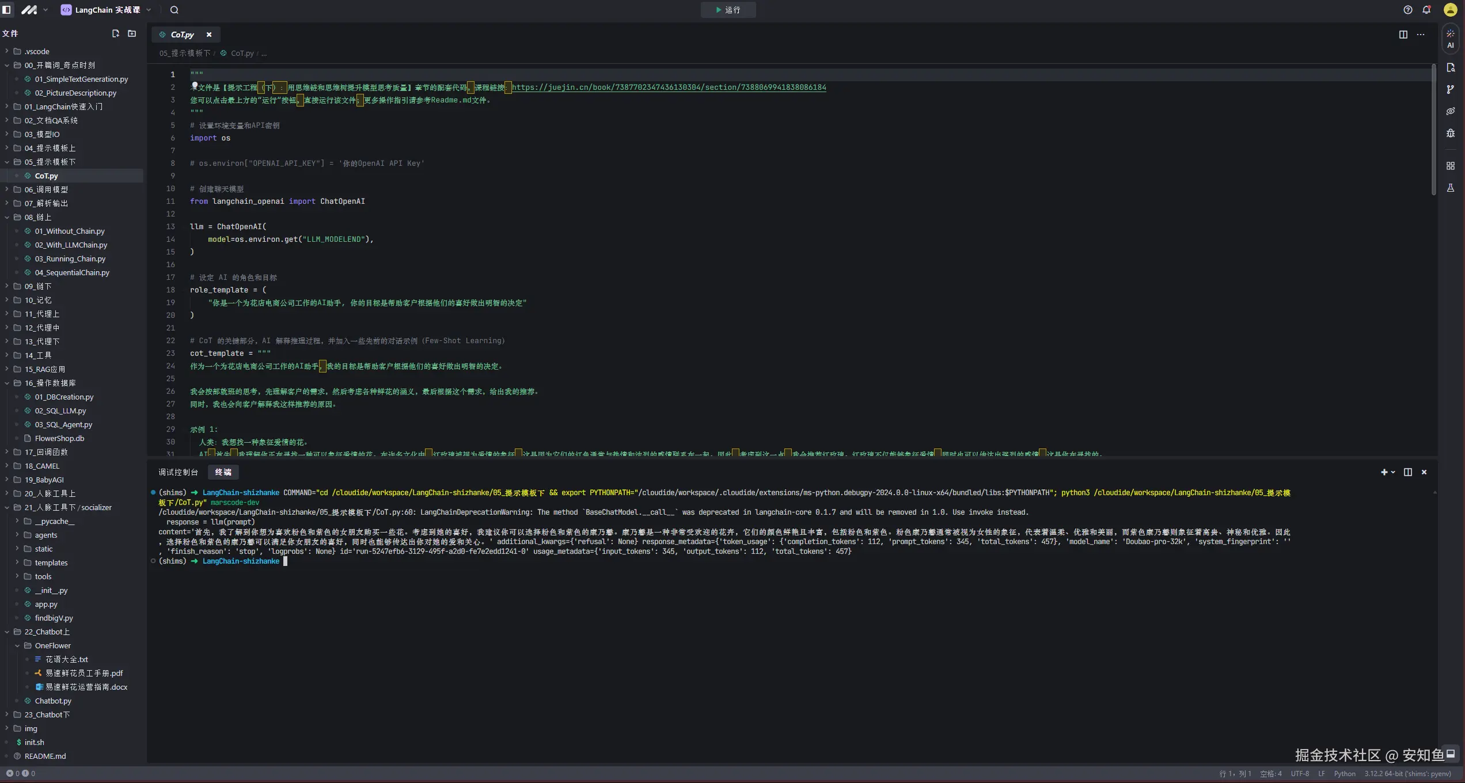
Task: Toggle terminal panel split layout
Action: tap(1407, 472)
